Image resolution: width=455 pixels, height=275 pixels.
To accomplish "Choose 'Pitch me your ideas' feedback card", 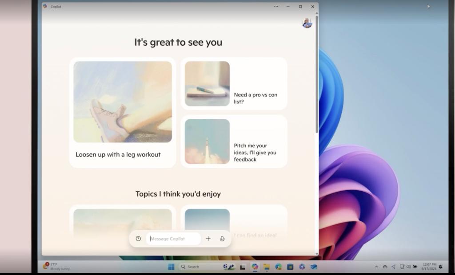I will (234, 141).
